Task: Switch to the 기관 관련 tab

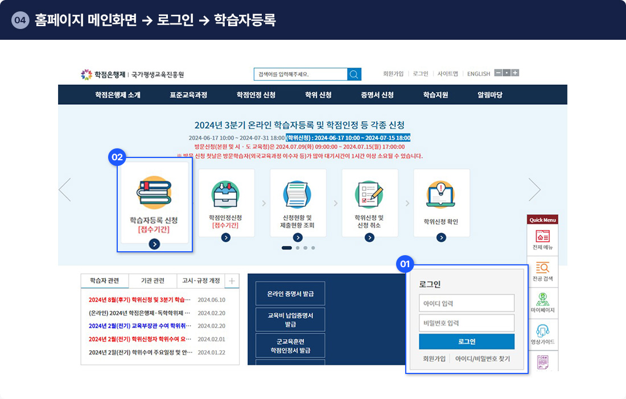Action: [153, 281]
